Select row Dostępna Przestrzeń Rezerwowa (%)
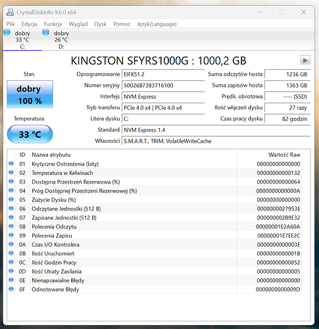 [155, 182]
